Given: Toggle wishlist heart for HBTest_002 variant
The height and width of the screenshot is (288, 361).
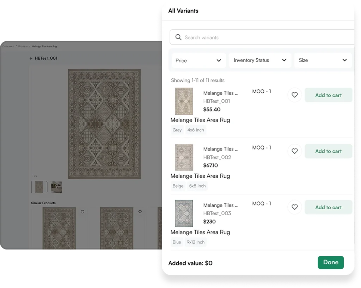Looking at the screenshot, I should point(295,151).
